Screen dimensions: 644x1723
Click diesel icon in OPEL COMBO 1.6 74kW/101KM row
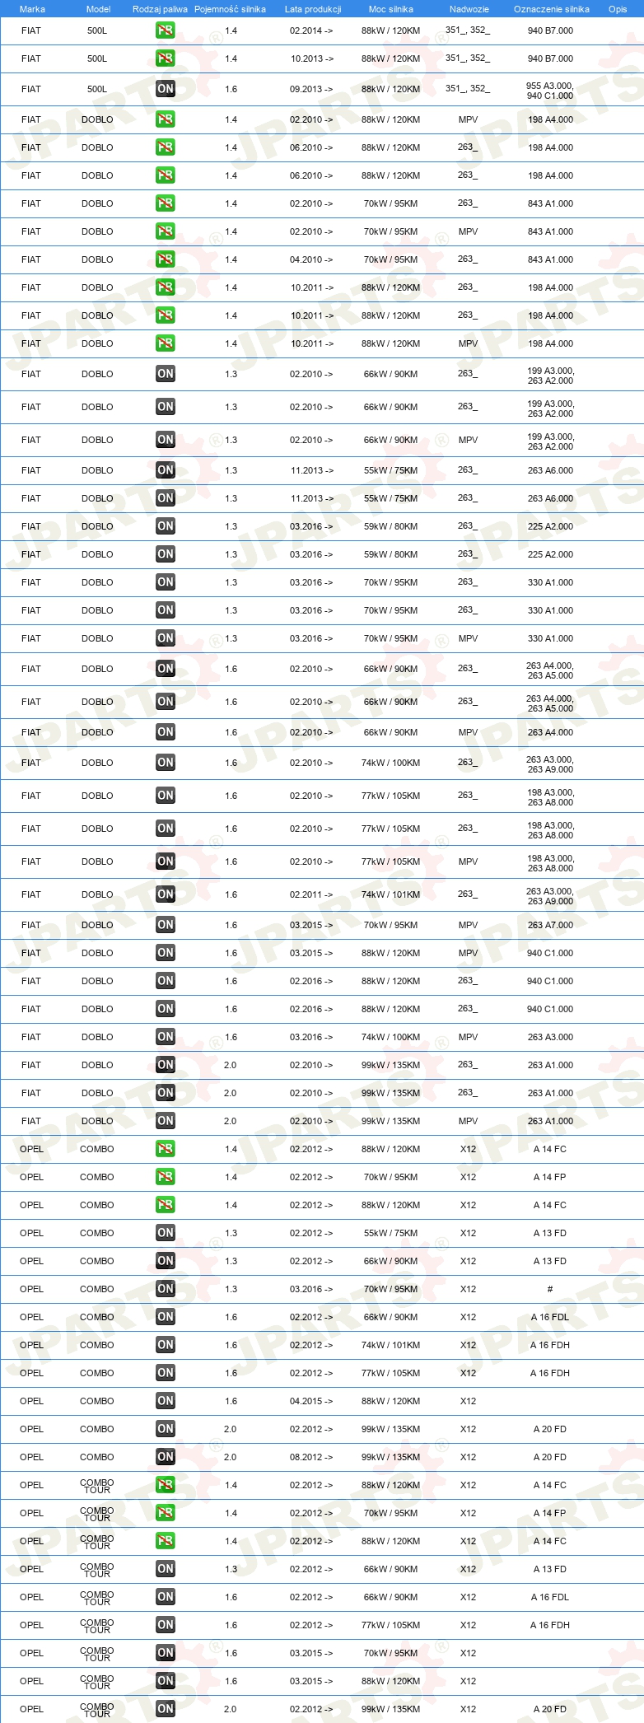[x=166, y=1345]
